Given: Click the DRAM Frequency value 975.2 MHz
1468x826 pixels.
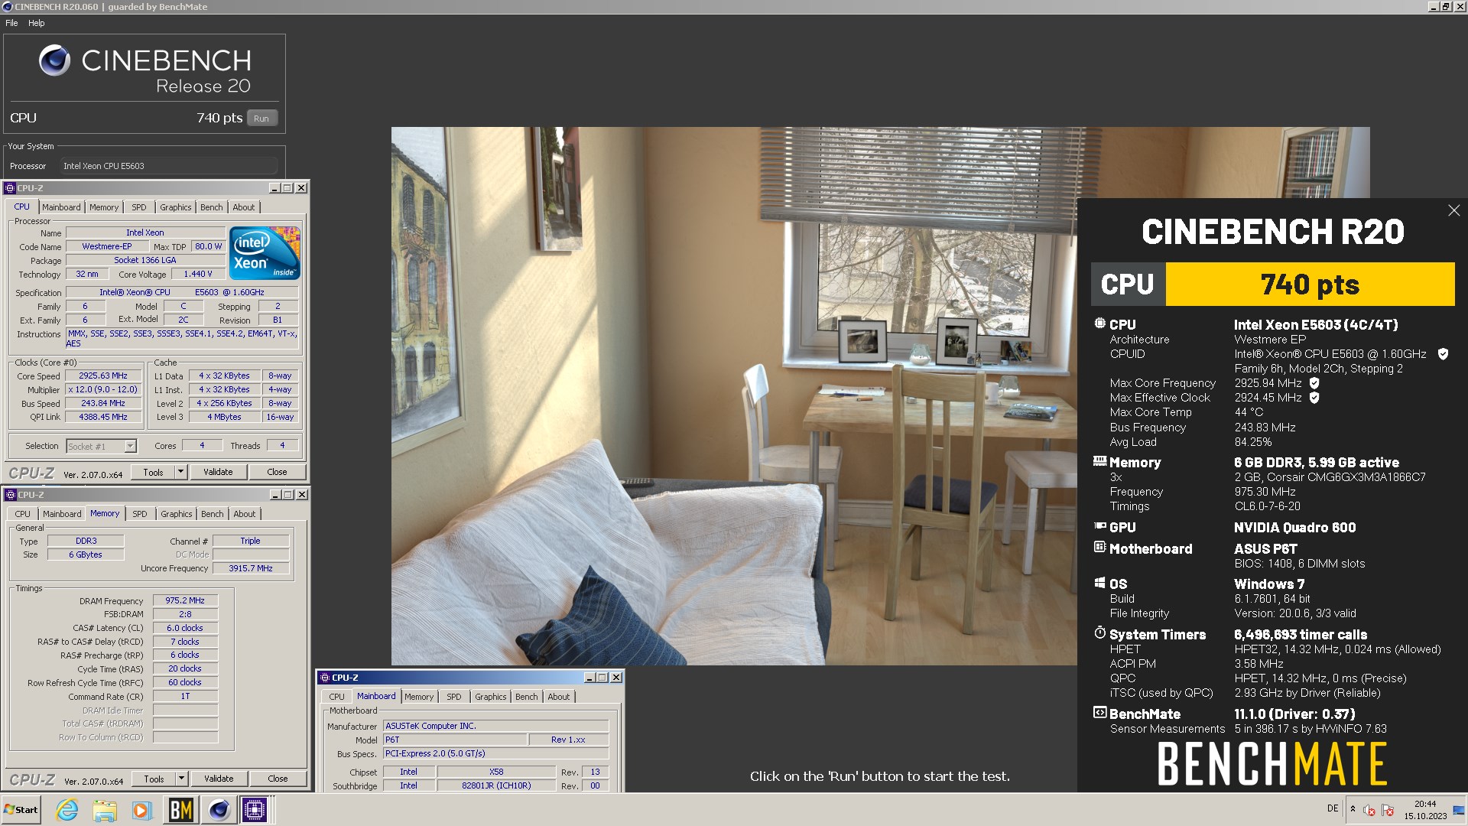Looking at the screenshot, I should point(185,600).
